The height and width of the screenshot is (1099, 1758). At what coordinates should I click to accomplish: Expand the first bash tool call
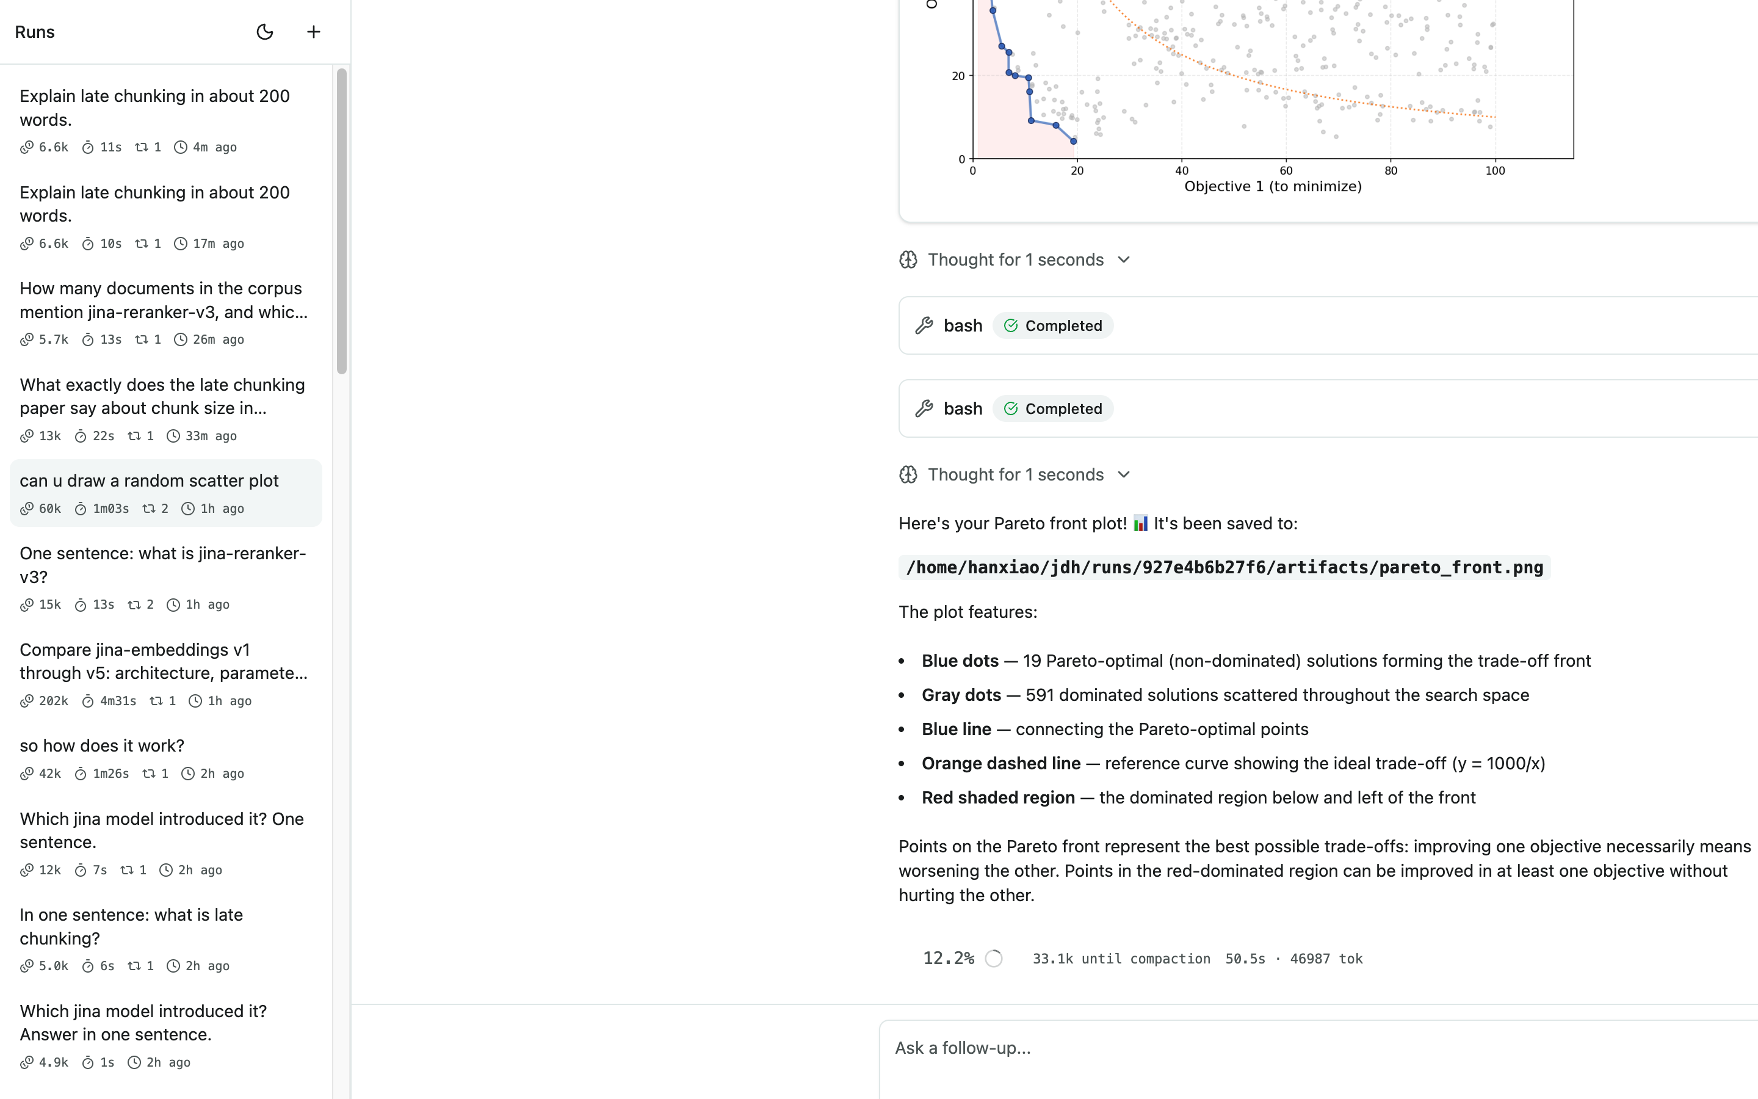(1328, 325)
